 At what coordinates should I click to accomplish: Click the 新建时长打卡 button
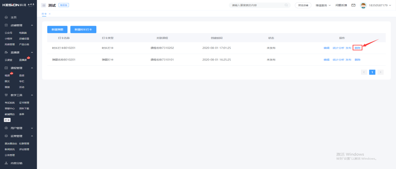[83, 30]
